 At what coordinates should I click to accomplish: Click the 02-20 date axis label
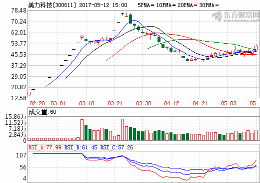tap(37, 103)
